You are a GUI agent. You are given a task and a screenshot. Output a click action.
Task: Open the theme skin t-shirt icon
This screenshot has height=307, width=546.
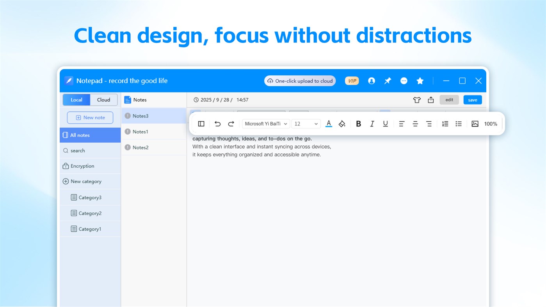tap(417, 100)
